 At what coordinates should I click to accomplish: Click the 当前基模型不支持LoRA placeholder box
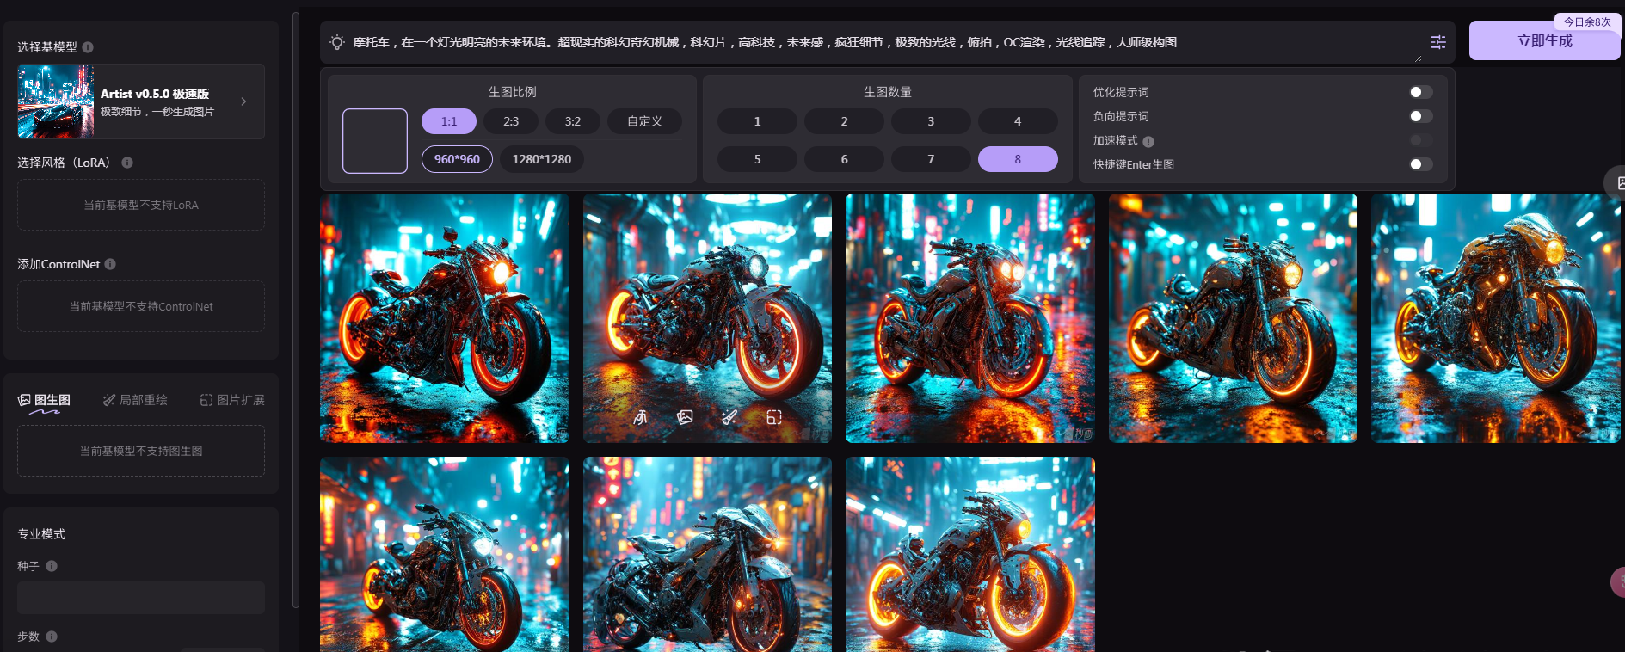[141, 205]
